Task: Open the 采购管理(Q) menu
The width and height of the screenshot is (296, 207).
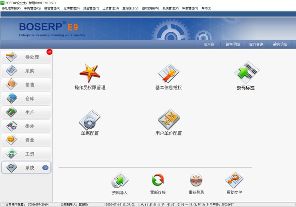Action: click(32, 8)
